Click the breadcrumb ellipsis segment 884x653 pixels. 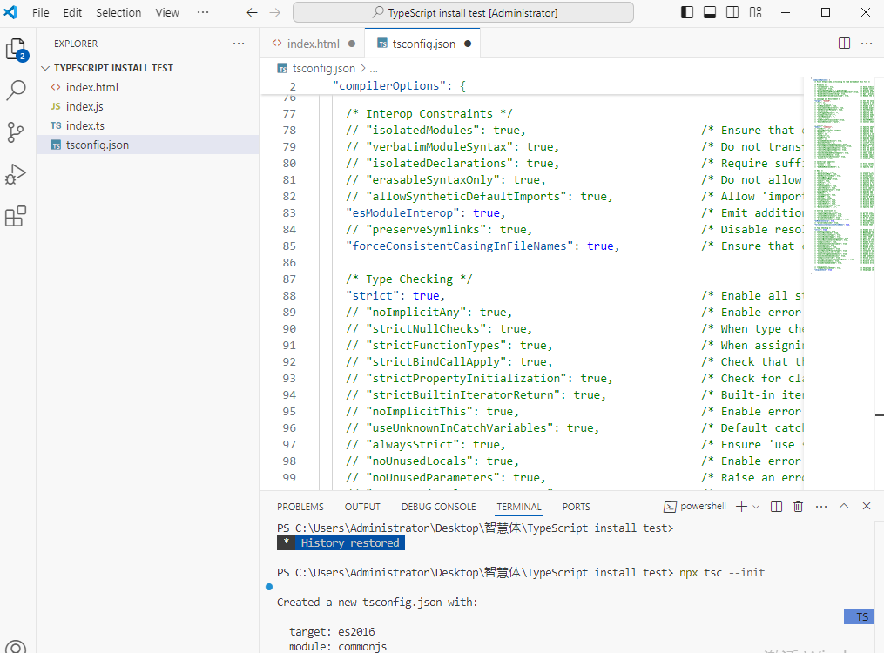(374, 68)
